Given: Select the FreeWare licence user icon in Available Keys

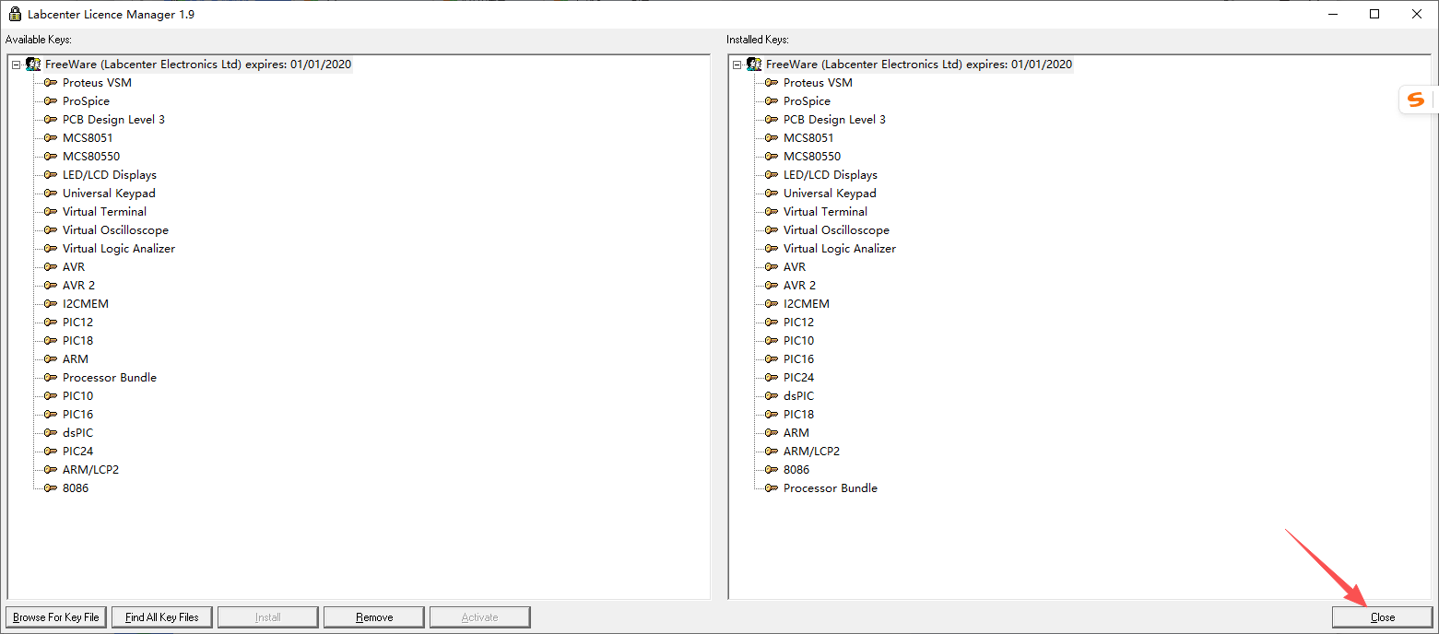Looking at the screenshot, I should click(33, 65).
